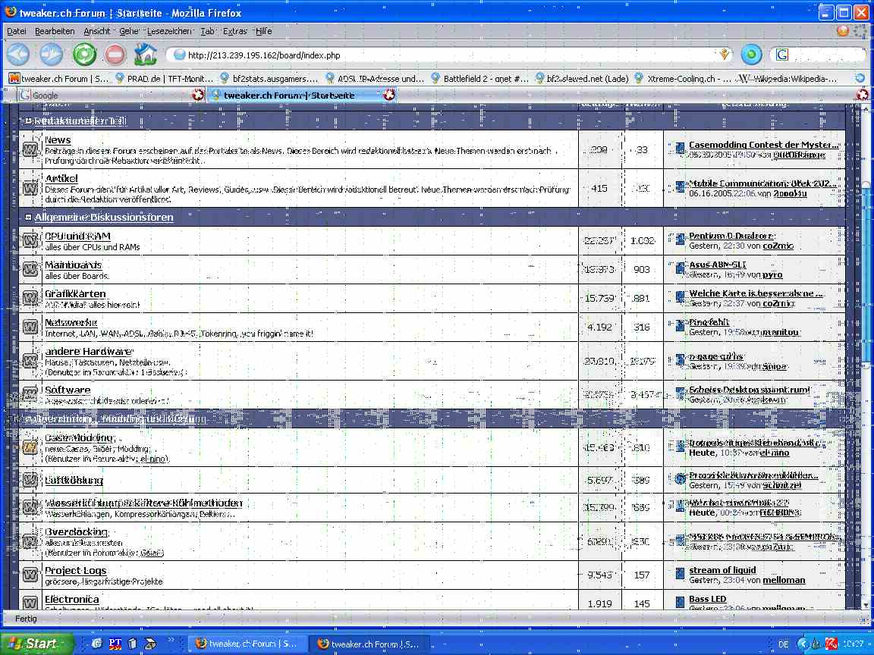This screenshot has height=655, width=874.
Task: Click the red Stop loading button
Action: pyautogui.click(x=115, y=55)
